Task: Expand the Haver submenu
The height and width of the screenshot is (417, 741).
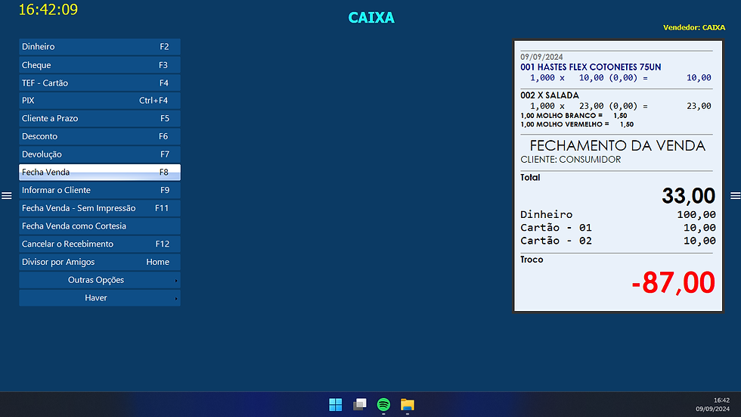Action: point(100,298)
